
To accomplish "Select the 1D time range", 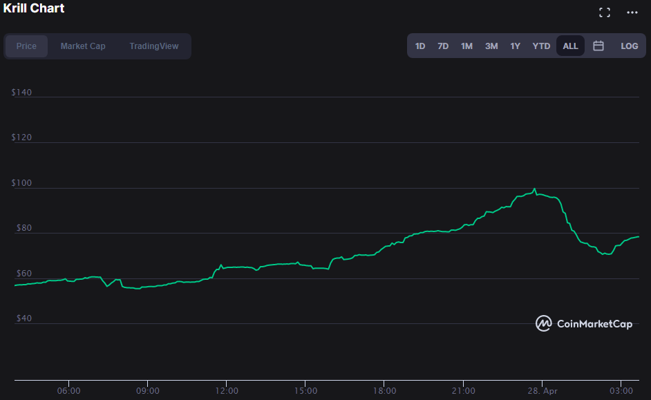I will (x=420, y=46).
